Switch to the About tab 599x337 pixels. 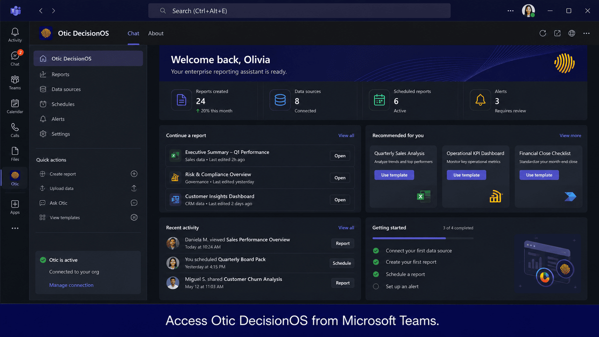click(156, 33)
